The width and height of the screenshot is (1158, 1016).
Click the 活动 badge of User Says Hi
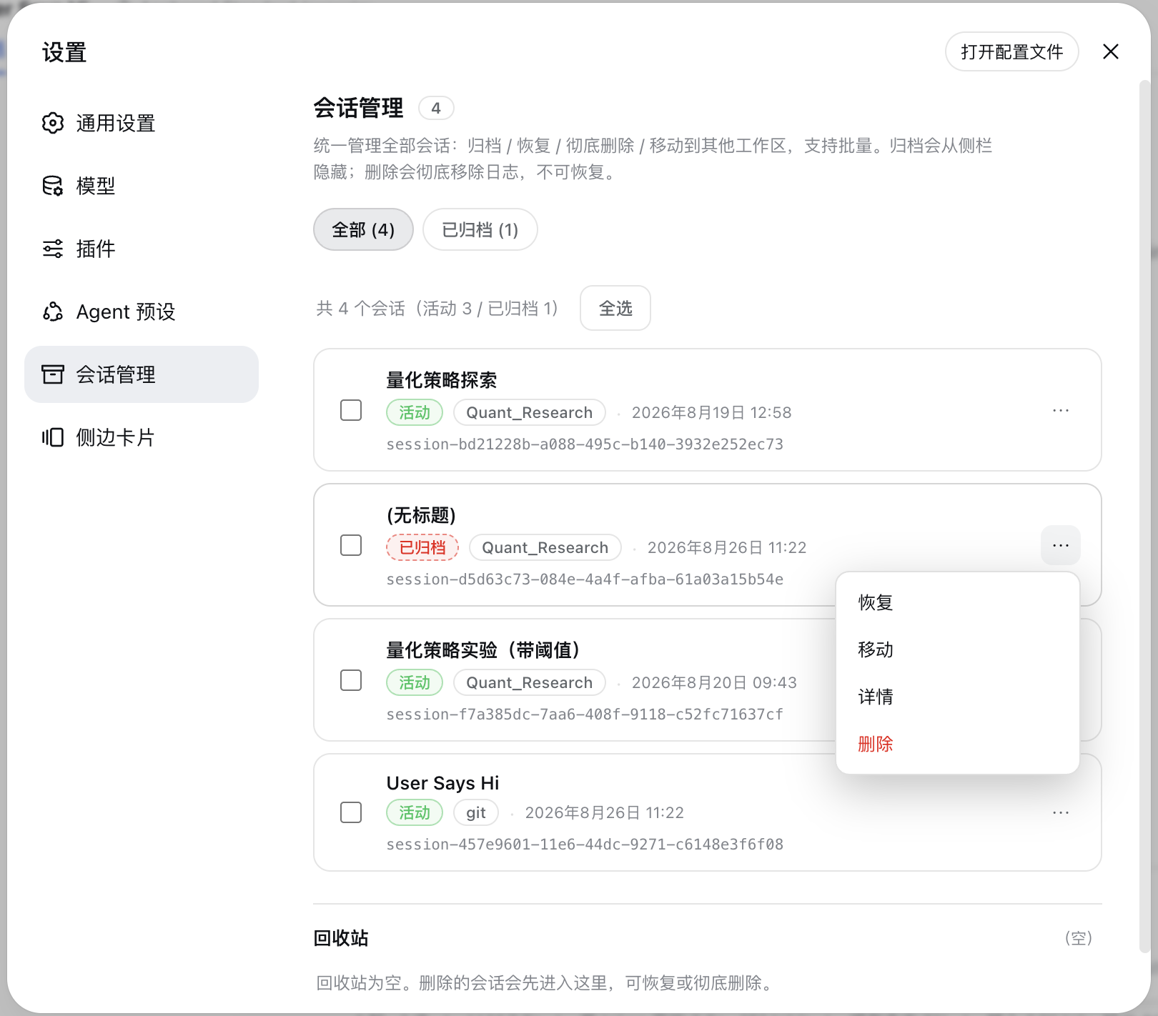tap(415, 812)
